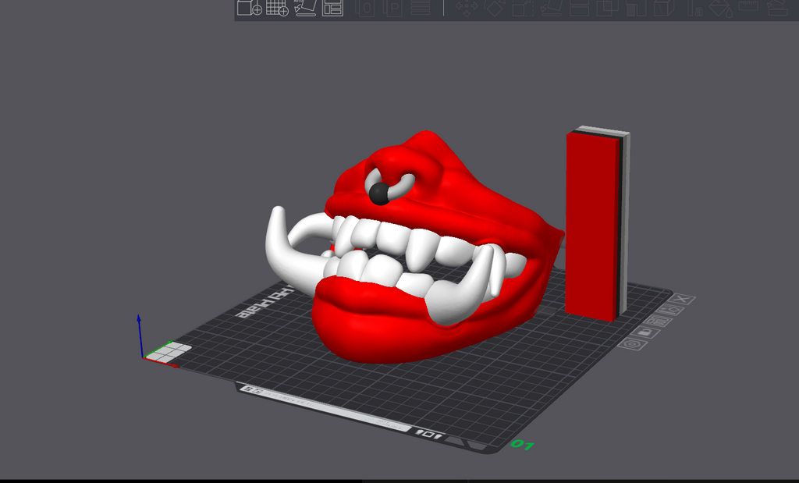Screen dimensions: 799x483
Task: Click the Auto orient toolbar icon
Action: 306,8
